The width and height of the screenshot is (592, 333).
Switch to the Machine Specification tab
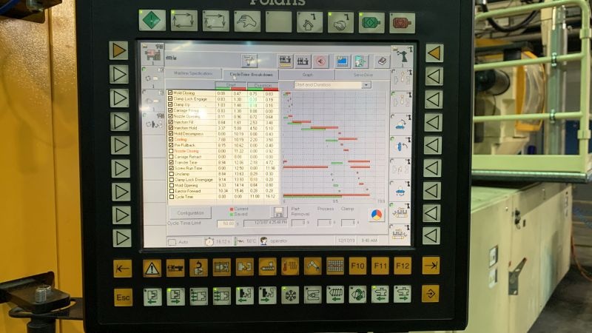point(193,74)
